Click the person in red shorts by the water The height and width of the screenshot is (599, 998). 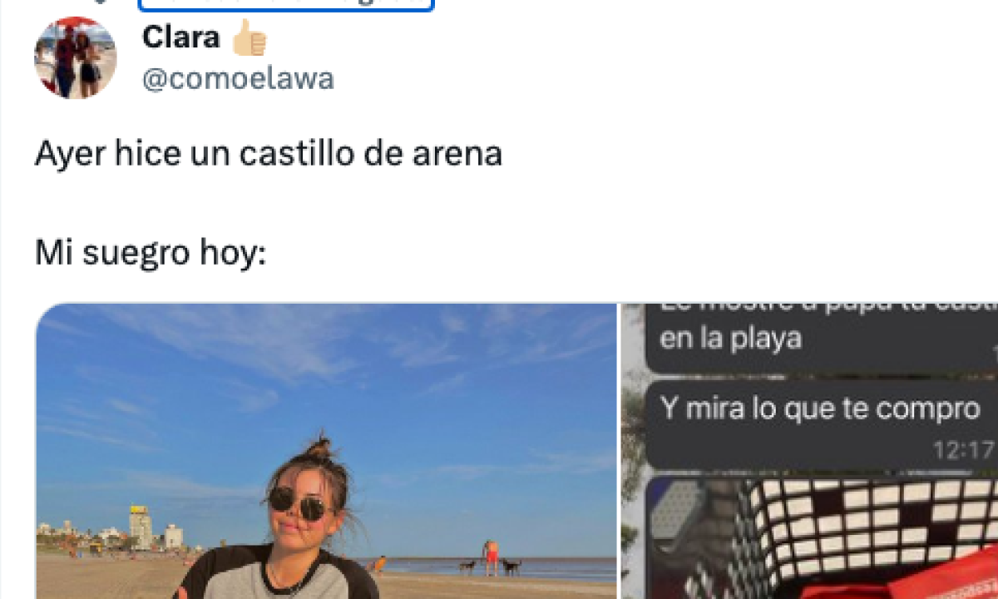pos(492,557)
